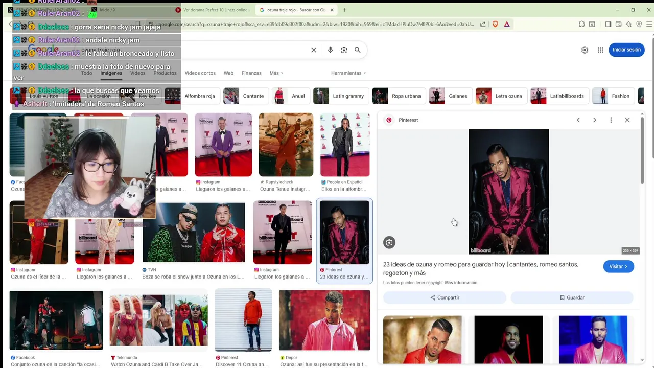Open the related image on blue stage
Image resolution: width=654 pixels, height=368 pixels.
593,339
